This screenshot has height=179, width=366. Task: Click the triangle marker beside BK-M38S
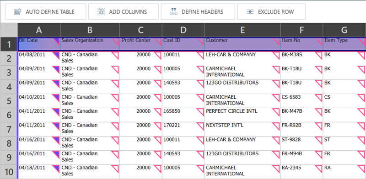pyautogui.click(x=318, y=56)
